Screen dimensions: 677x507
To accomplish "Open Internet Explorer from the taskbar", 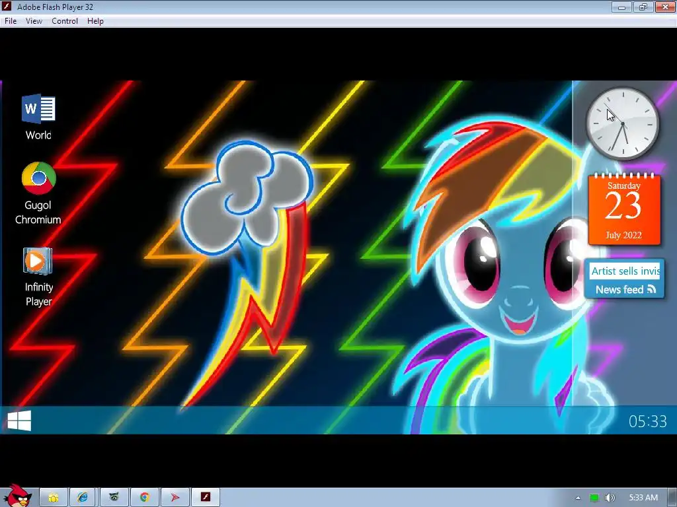I will pos(83,498).
